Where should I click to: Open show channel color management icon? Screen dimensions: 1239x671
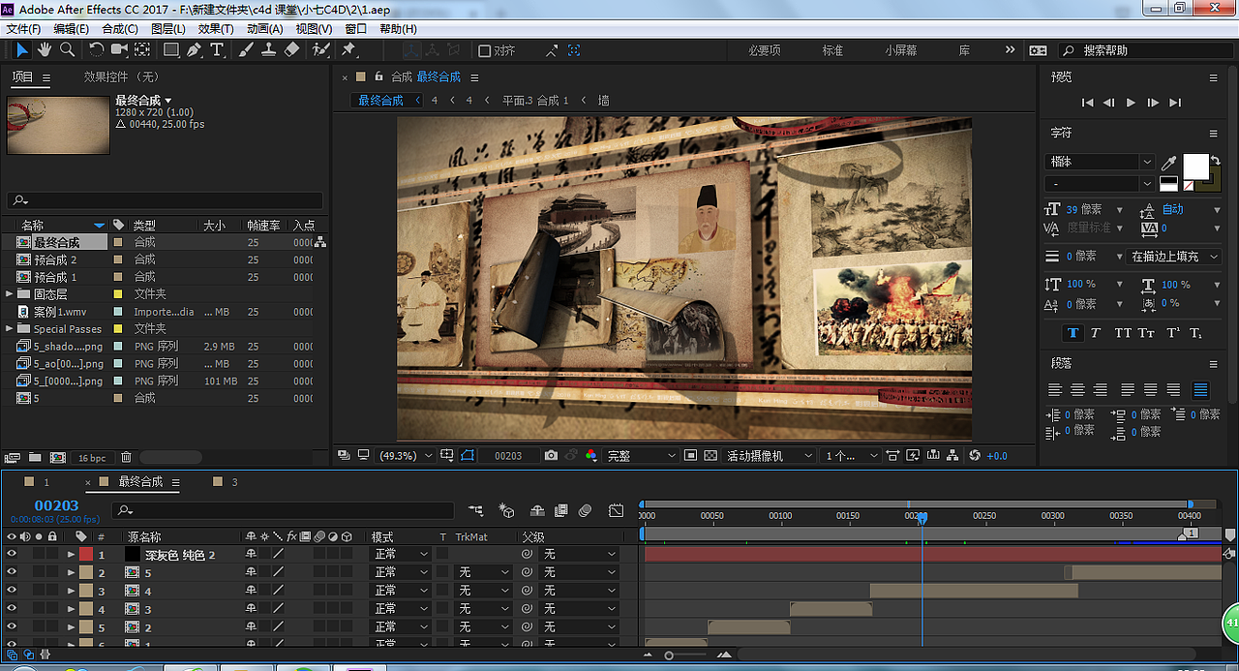tap(590, 455)
